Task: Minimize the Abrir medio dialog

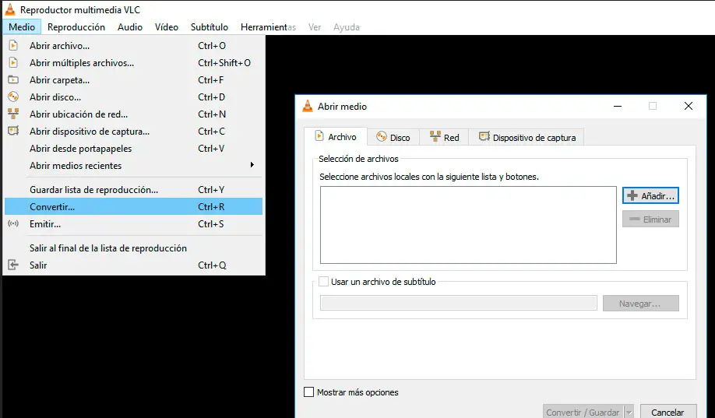Action: point(618,106)
